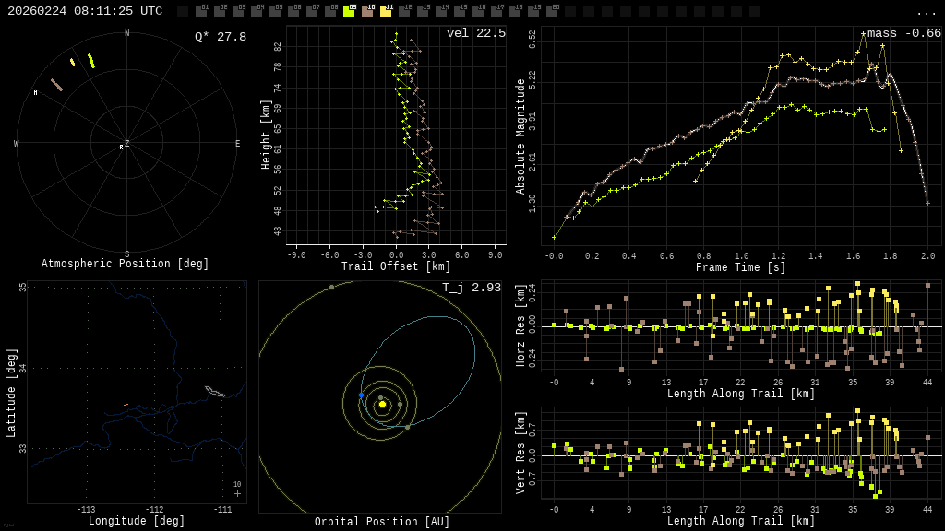The image size is (945, 531).
Task: Click the R radiant marker in polar plot
Action: coord(121,147)
